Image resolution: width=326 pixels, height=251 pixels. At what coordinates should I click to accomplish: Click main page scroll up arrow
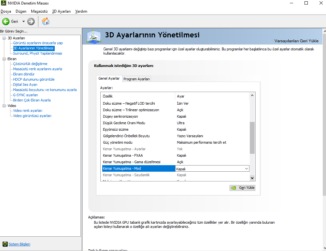[x=325, y=31]
